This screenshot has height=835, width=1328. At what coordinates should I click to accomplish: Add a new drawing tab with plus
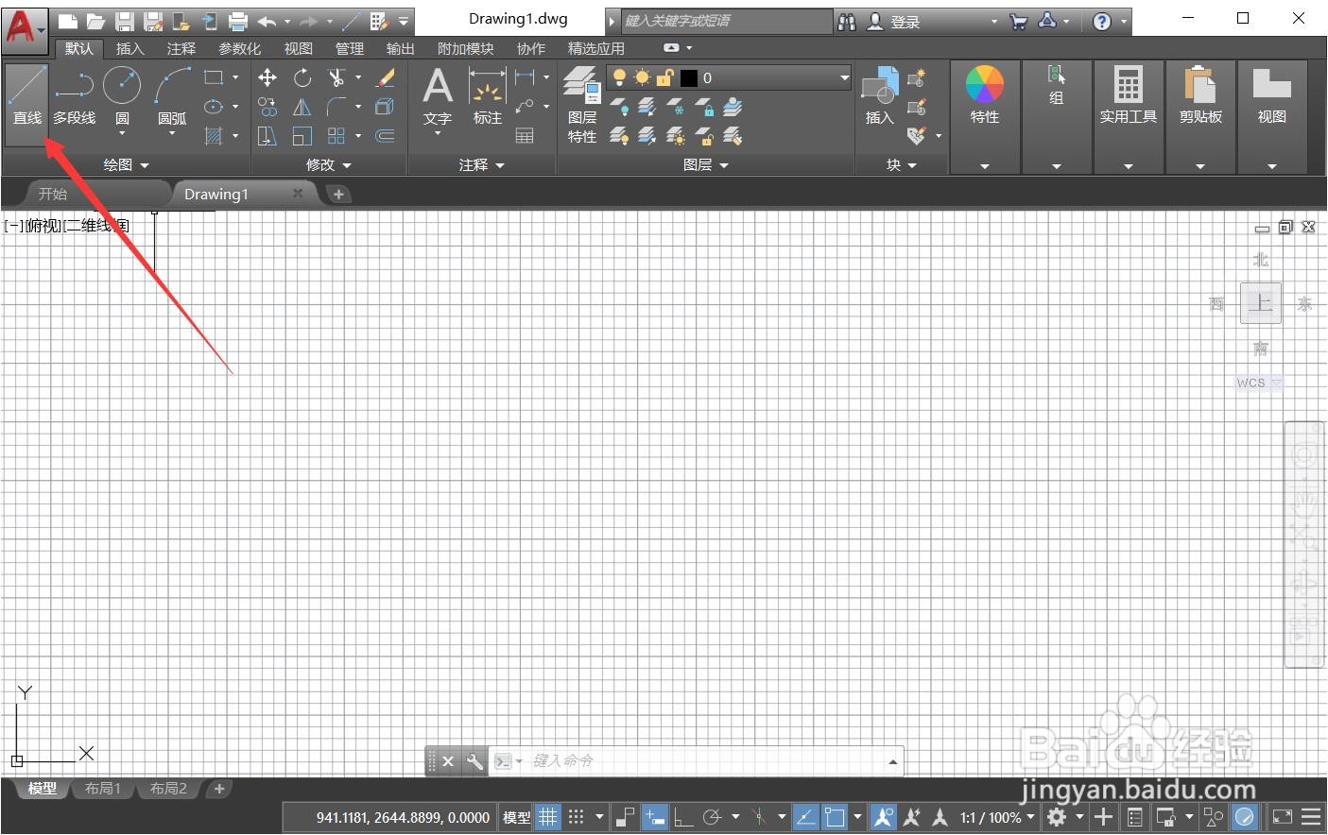[338, 194]
